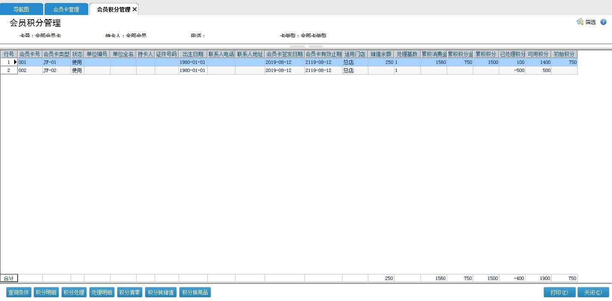Select the row with card number 002
The width and height of the screenshot is (612, 301).
coord(30,70)
